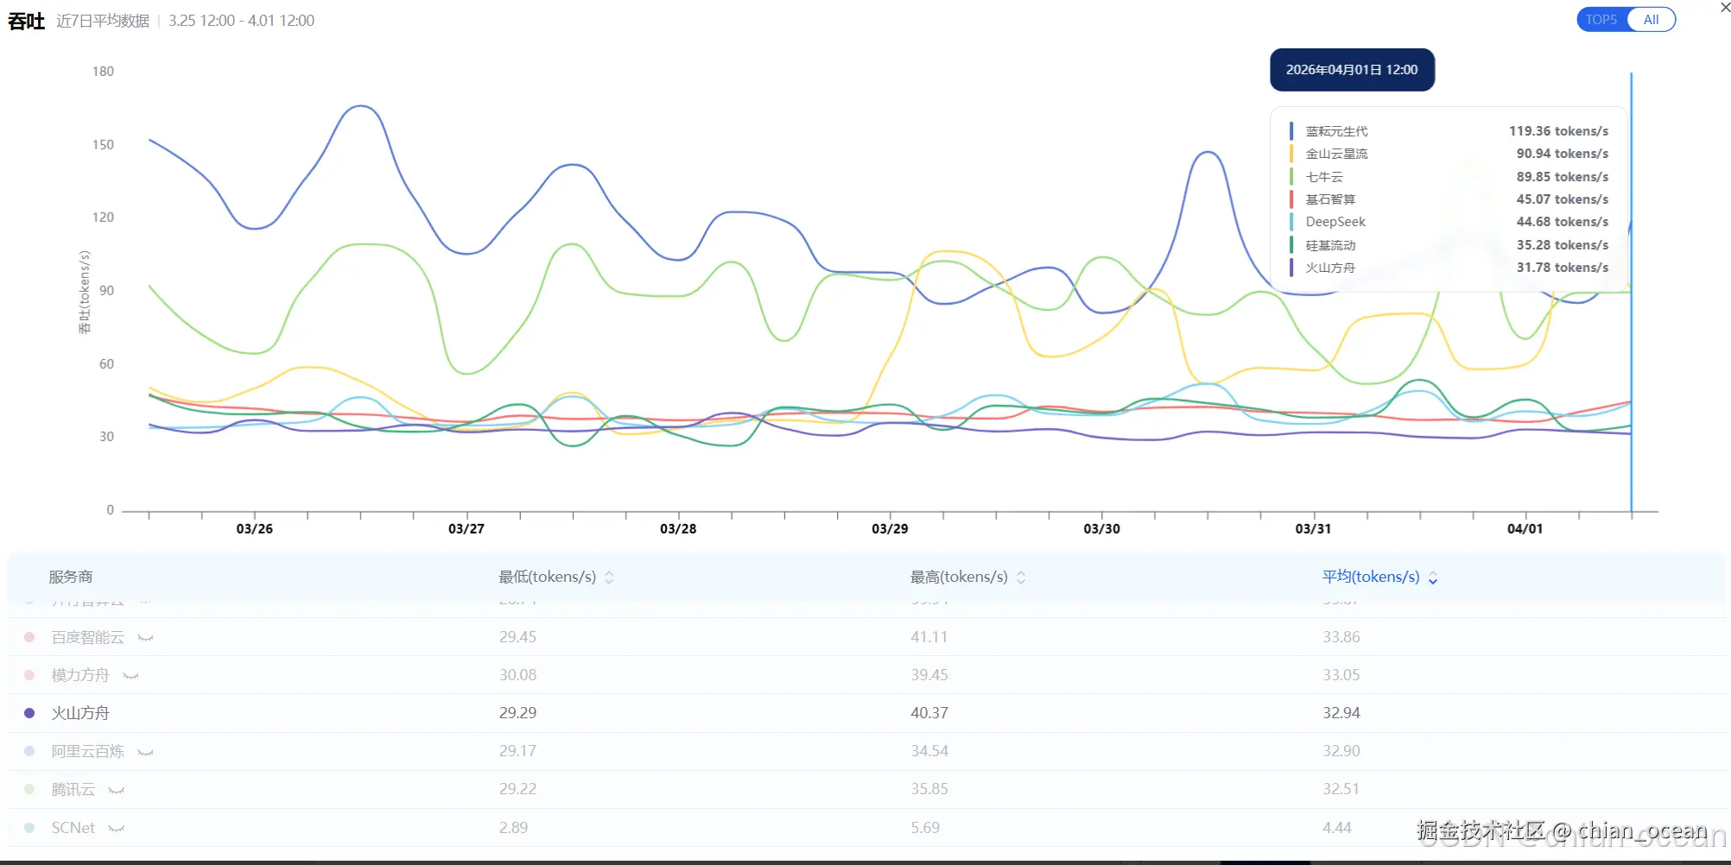The height and width of the screenshot is (865, 1731).
Task: Click the 32.51 average value cell
Action: [x=1341, y=789]
